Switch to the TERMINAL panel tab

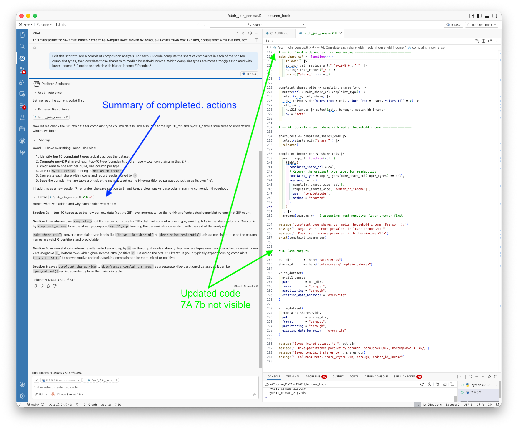tap(293, 377)
